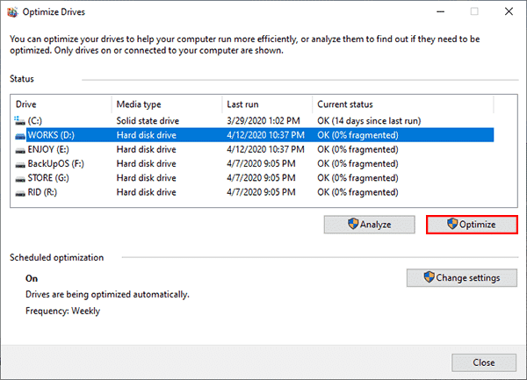Viewport: 527px width, 380px height.
Task: Click the ENJOY (E:) drive icon
Action: point(20,150)
